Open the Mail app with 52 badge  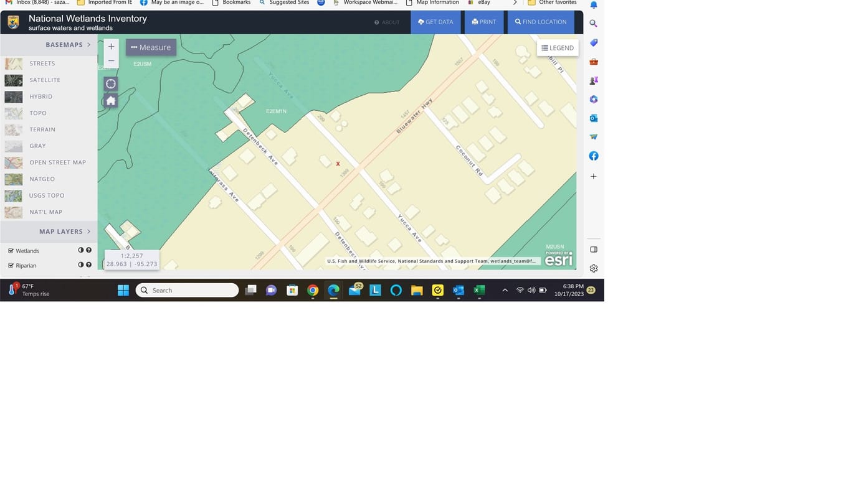[x=355, y=289]
